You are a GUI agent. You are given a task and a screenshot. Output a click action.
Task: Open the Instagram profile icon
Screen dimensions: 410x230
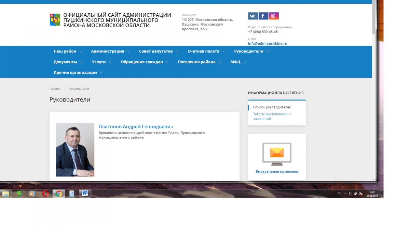[x=274, y=16]
